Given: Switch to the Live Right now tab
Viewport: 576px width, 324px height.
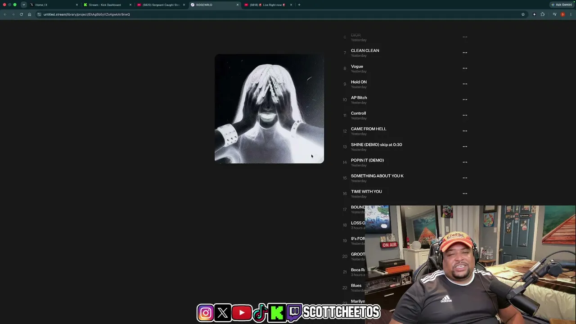Looking at the screenshot, I should pyautogui.click(x=268, y=5).
